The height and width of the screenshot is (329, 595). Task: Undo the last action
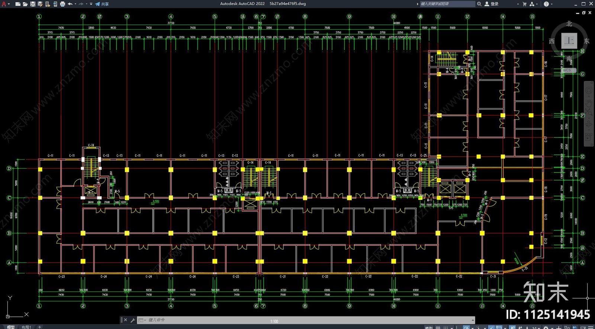[70, 4]
